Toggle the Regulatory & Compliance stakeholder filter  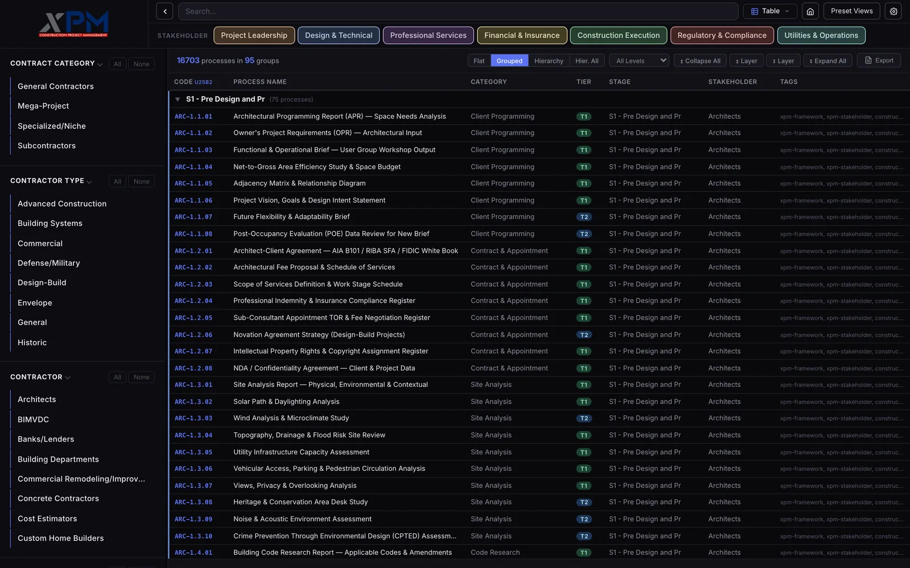(722, 35)
